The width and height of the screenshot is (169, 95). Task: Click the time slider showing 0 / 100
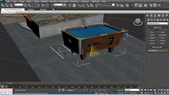click(10, 83)
